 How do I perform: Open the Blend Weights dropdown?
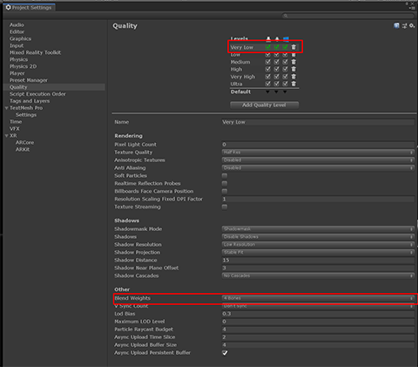click(x=318, y=298)
